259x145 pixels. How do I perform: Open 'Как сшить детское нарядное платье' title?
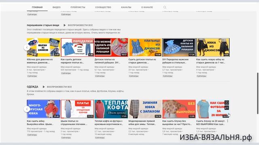[x=72, y=61]
